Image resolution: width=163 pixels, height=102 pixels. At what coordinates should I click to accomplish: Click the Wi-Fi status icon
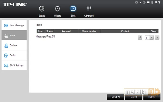[x=156, y=2]
